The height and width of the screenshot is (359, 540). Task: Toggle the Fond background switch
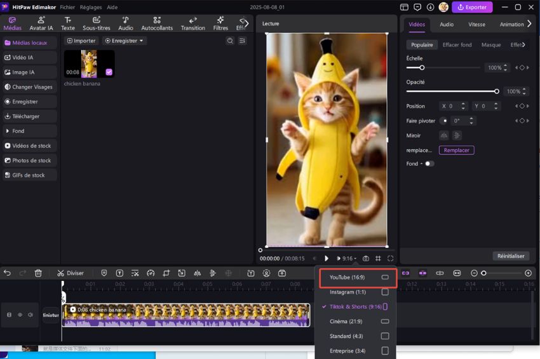429,164
